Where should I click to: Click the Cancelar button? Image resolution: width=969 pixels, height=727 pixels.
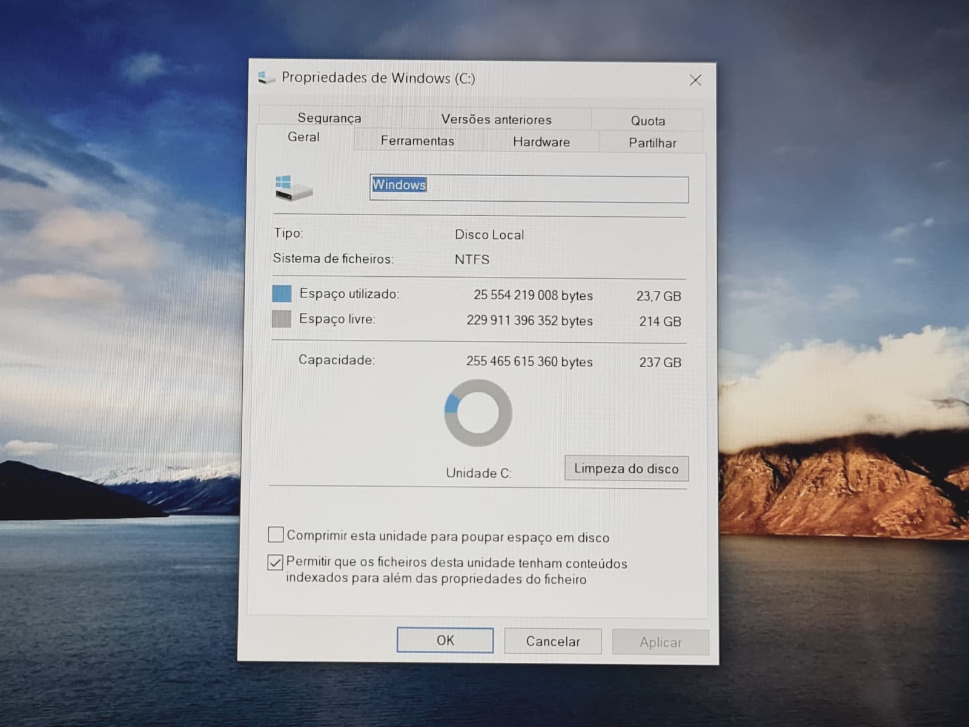[x=553, y=641]
